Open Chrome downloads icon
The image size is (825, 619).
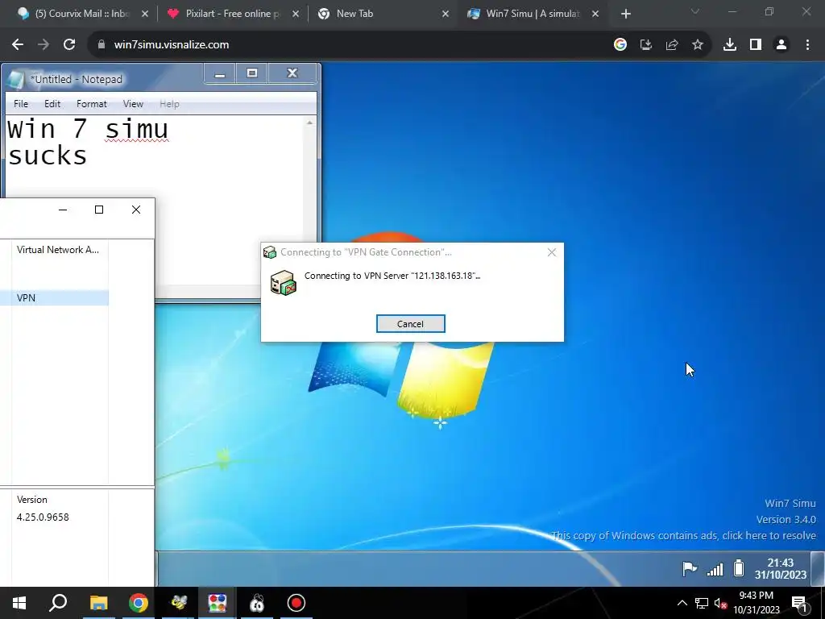[x=730, y=45]
